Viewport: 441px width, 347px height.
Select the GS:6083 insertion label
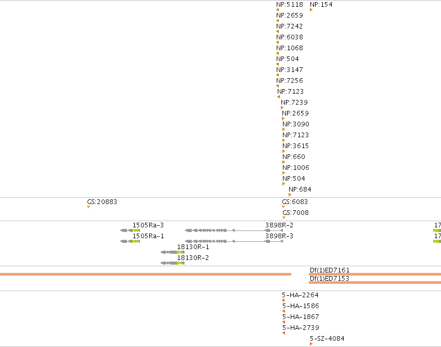pyautogui.click(x=295, y=202)
